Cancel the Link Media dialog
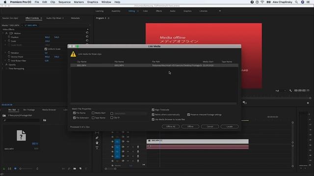Viewport: 314px width, 176px height. click(210, 127)
